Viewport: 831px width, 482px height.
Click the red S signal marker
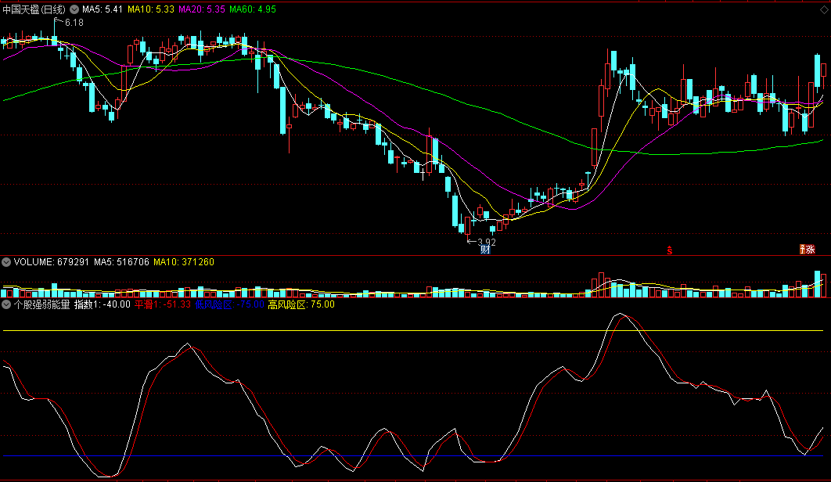pos(669,250)
